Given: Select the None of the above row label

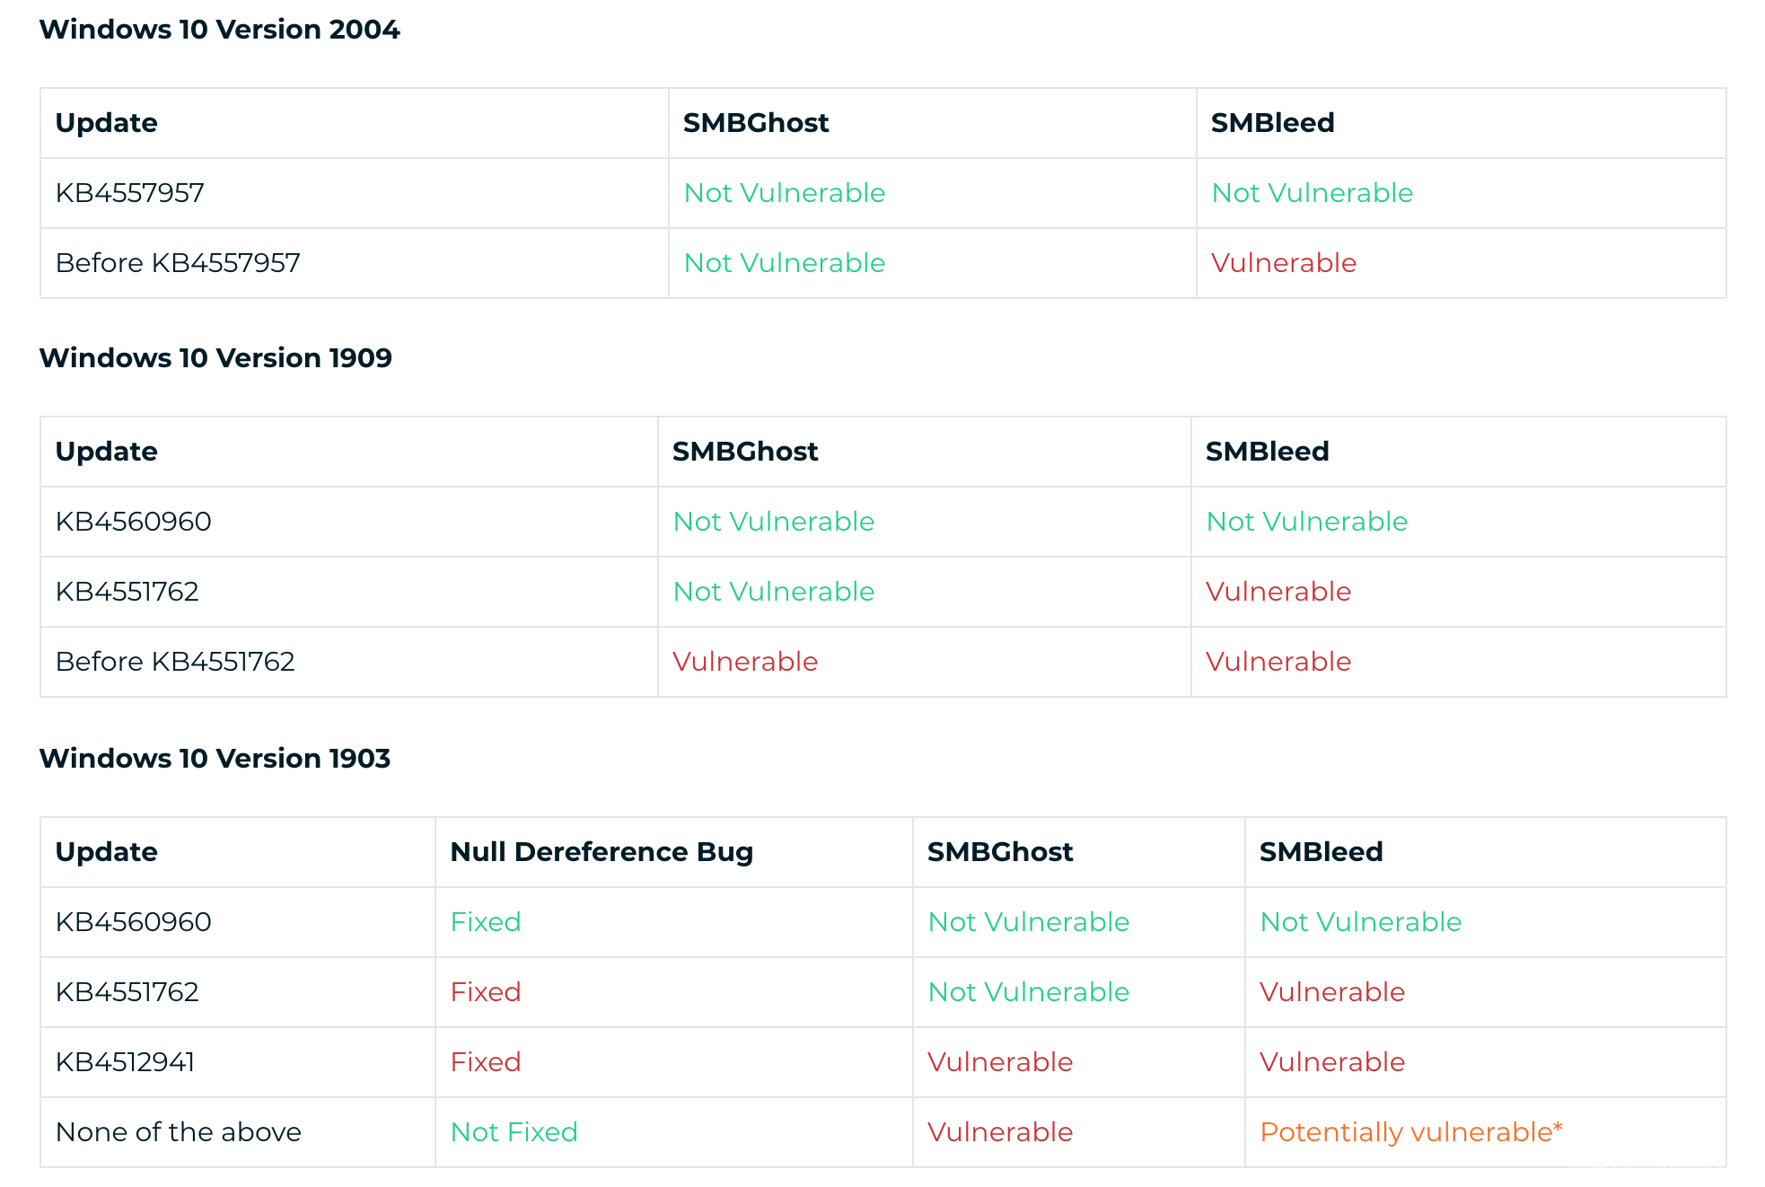Looking at the screenshot, I should point(179,1132).
